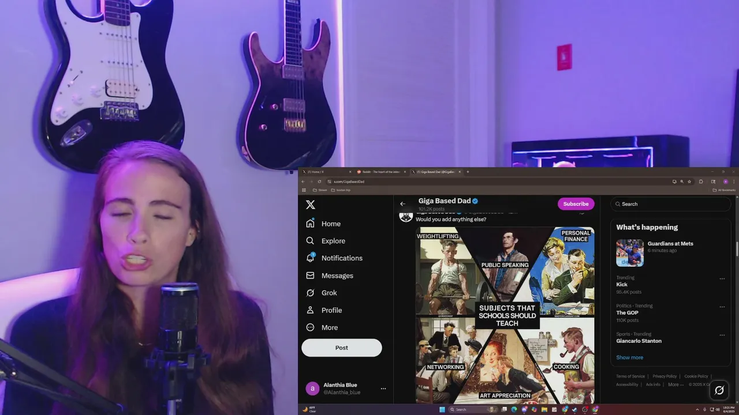The height and width of the screenshot is (415, 739).
Task: Open the Messages envelope icon
Action: click(x=310, y=276)
